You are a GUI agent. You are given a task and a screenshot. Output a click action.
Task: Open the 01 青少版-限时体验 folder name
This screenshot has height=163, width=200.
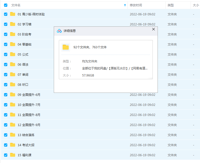31,14
